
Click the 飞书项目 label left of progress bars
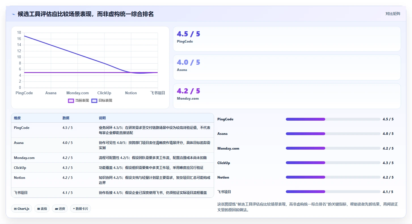(x=224, y=192)
